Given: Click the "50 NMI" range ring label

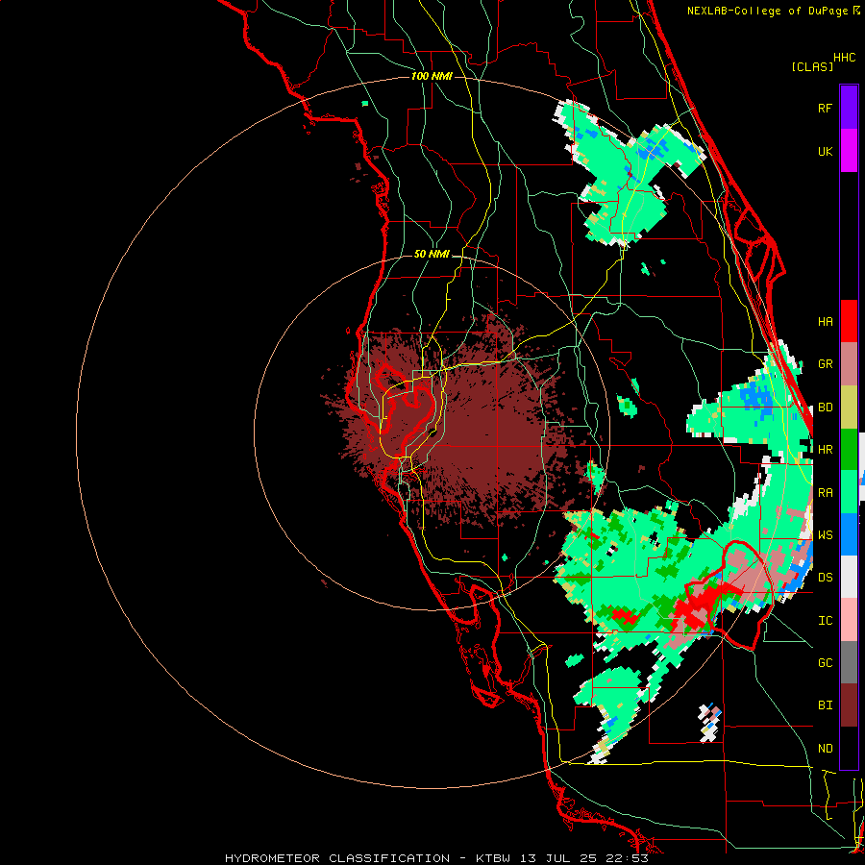Looking at the screenshot, I should (432, 254).
